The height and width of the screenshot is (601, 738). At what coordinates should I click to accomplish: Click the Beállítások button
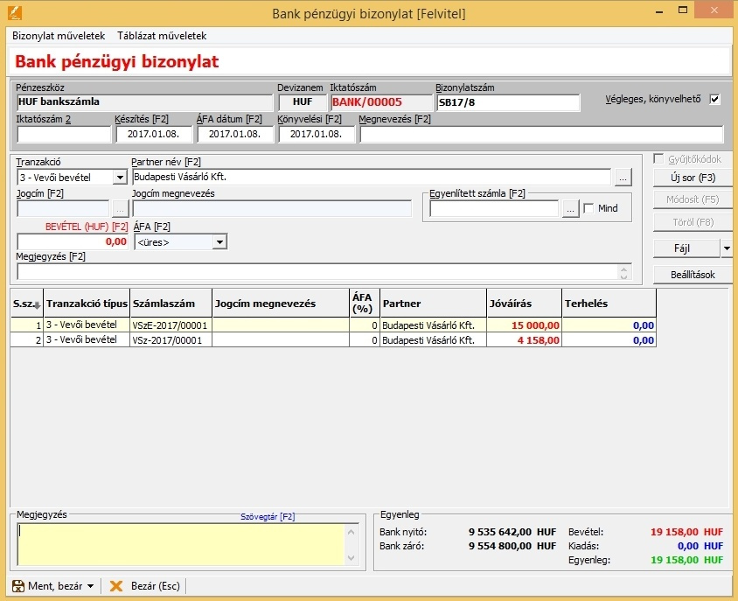coord(693,275)
